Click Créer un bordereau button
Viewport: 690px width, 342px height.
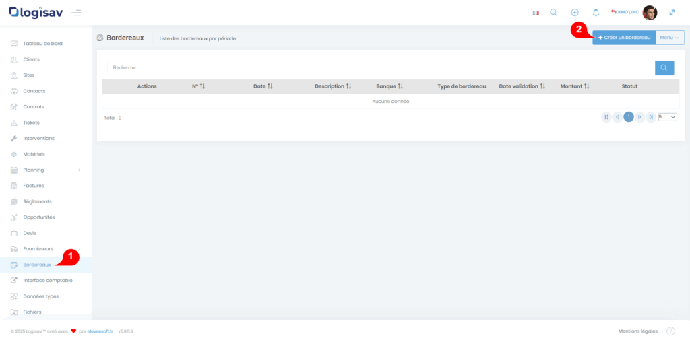coord(624,38)
